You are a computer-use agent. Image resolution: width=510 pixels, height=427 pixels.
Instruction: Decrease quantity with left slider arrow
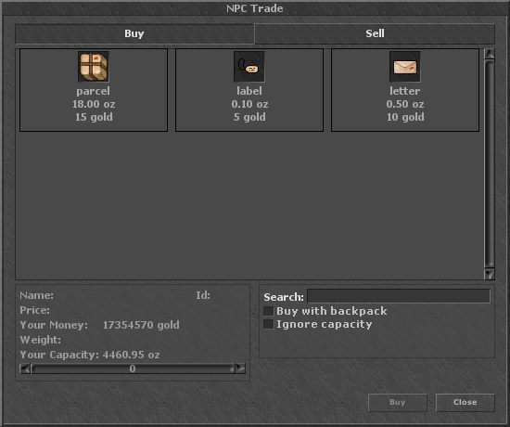click(x=25, y=369)
